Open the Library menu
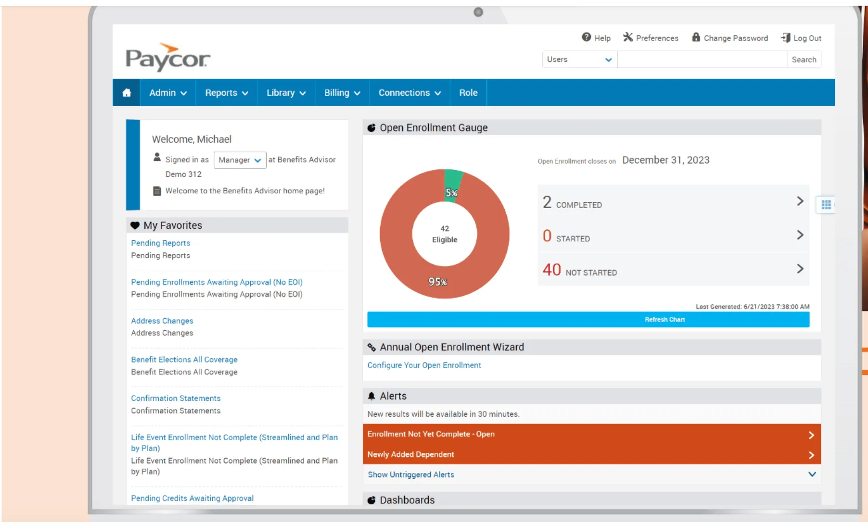The height and width of the screenshot is (522, 868). pos(286,93)
